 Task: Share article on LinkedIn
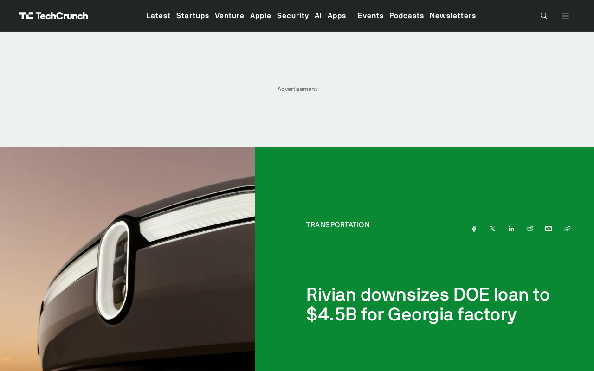(x=511, y=229)
